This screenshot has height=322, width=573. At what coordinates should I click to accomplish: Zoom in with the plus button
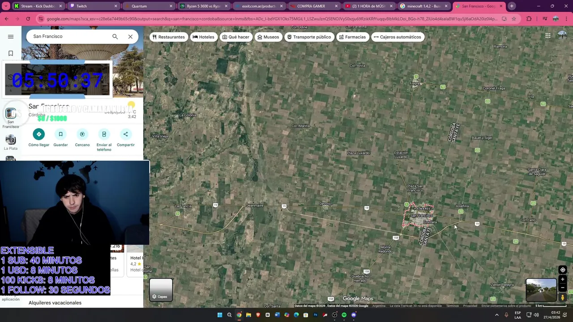563,280
